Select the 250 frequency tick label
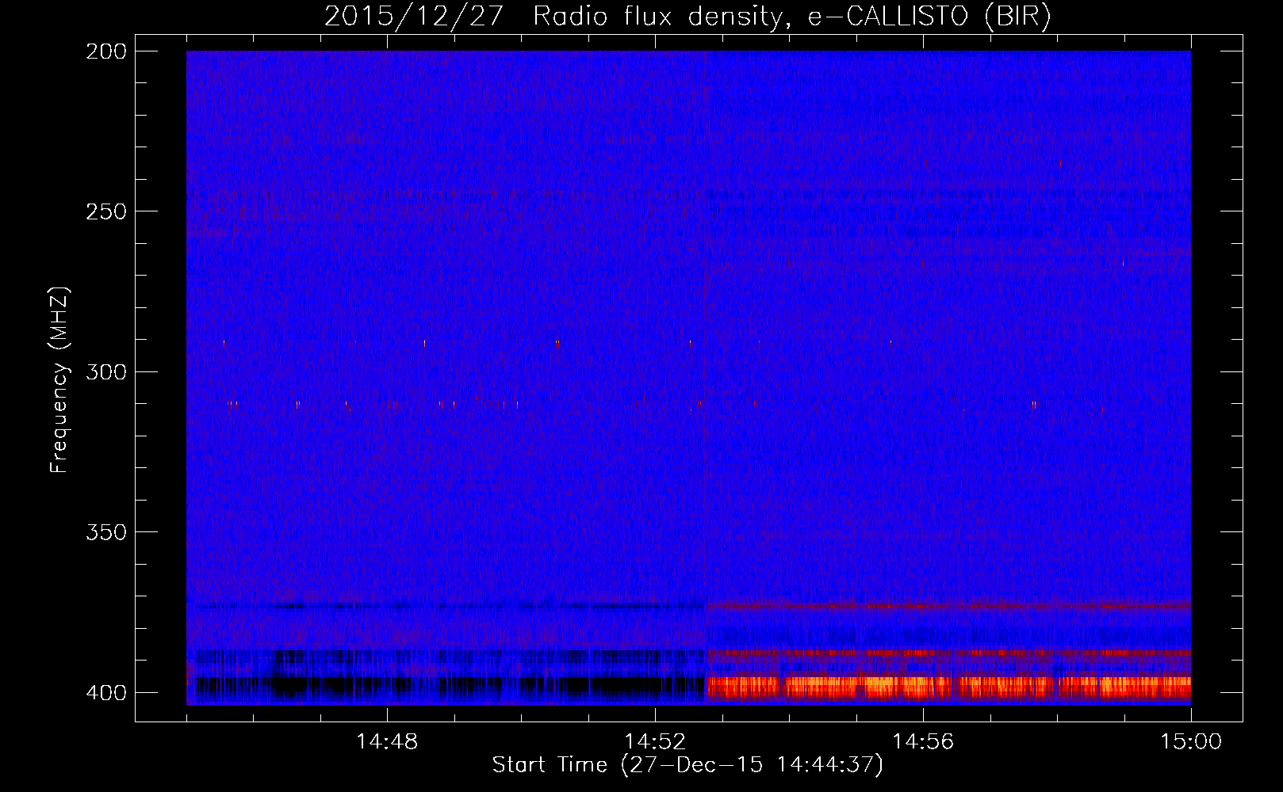The height and width of the screenshot is (792, 1283). [105, 211]
